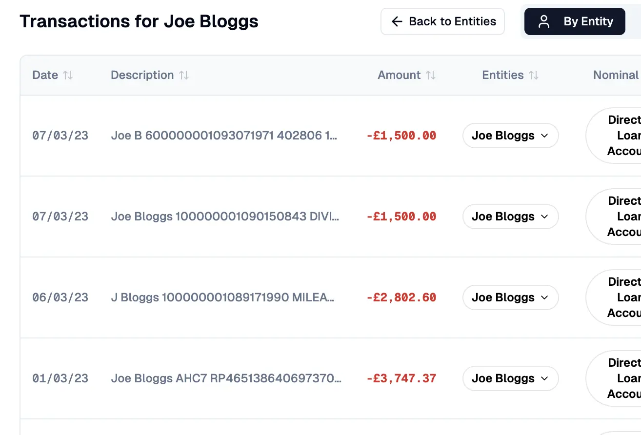Screen dimensions: 641x435
Task: Click the Transactions for Joe Bloggs heading
Action: point(139,21)
